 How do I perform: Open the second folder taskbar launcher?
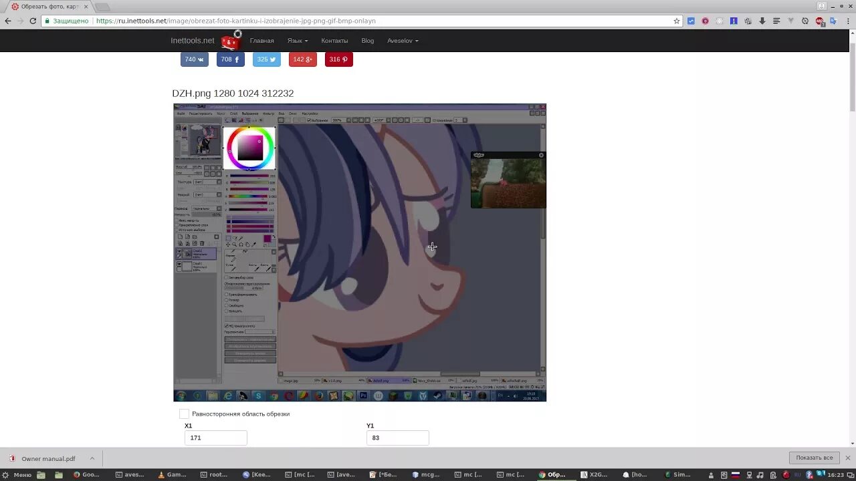pos(59,475)
